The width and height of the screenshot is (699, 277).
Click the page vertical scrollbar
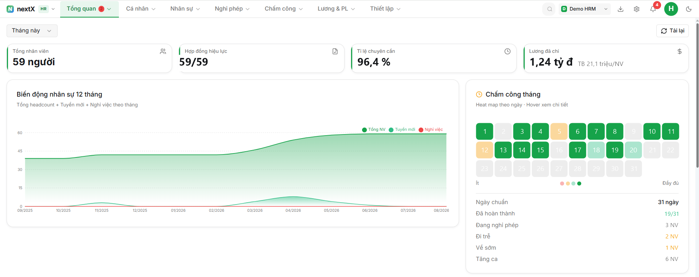[x=697, y=95]
